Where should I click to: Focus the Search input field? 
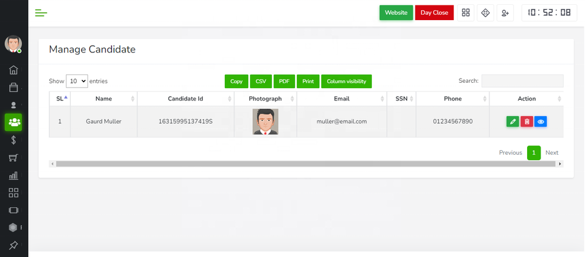pos(522,81)
